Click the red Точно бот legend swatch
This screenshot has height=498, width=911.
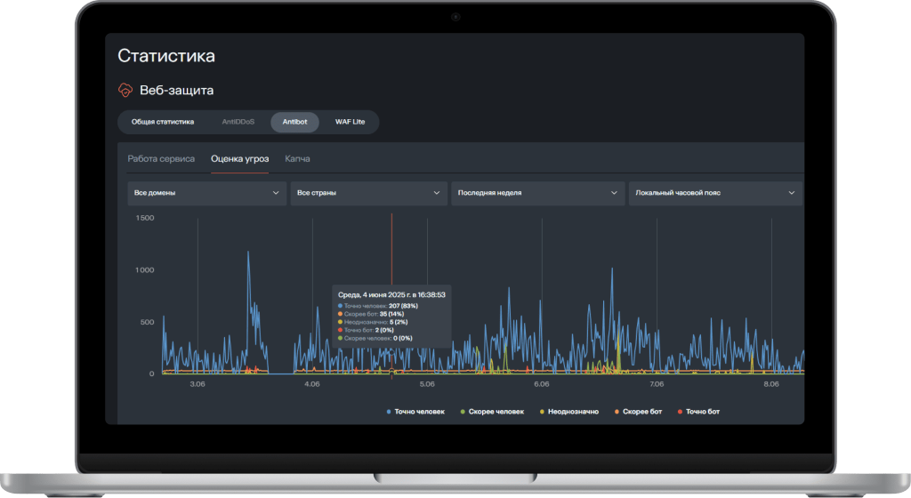click(x=681, y=412)
